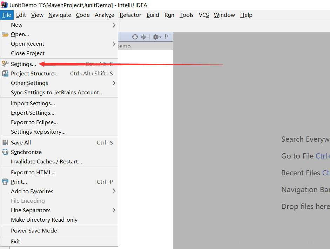
Task: Select the Open... menu entry
Action: [x=59, y=34]
